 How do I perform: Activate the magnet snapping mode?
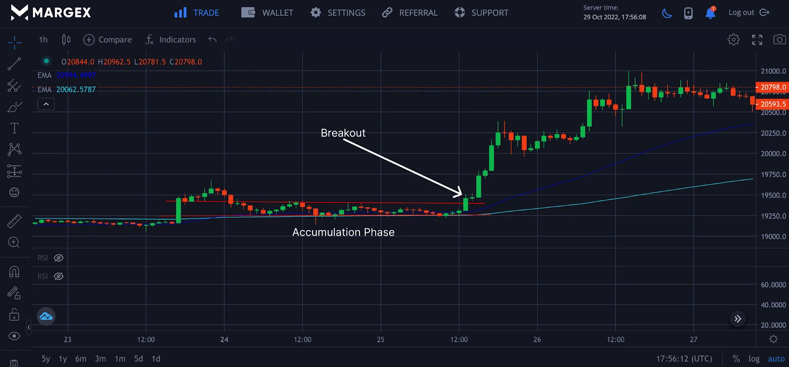pos(14,271)
